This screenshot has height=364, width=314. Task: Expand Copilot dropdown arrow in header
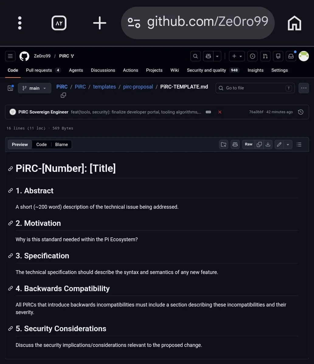[217, 56]
